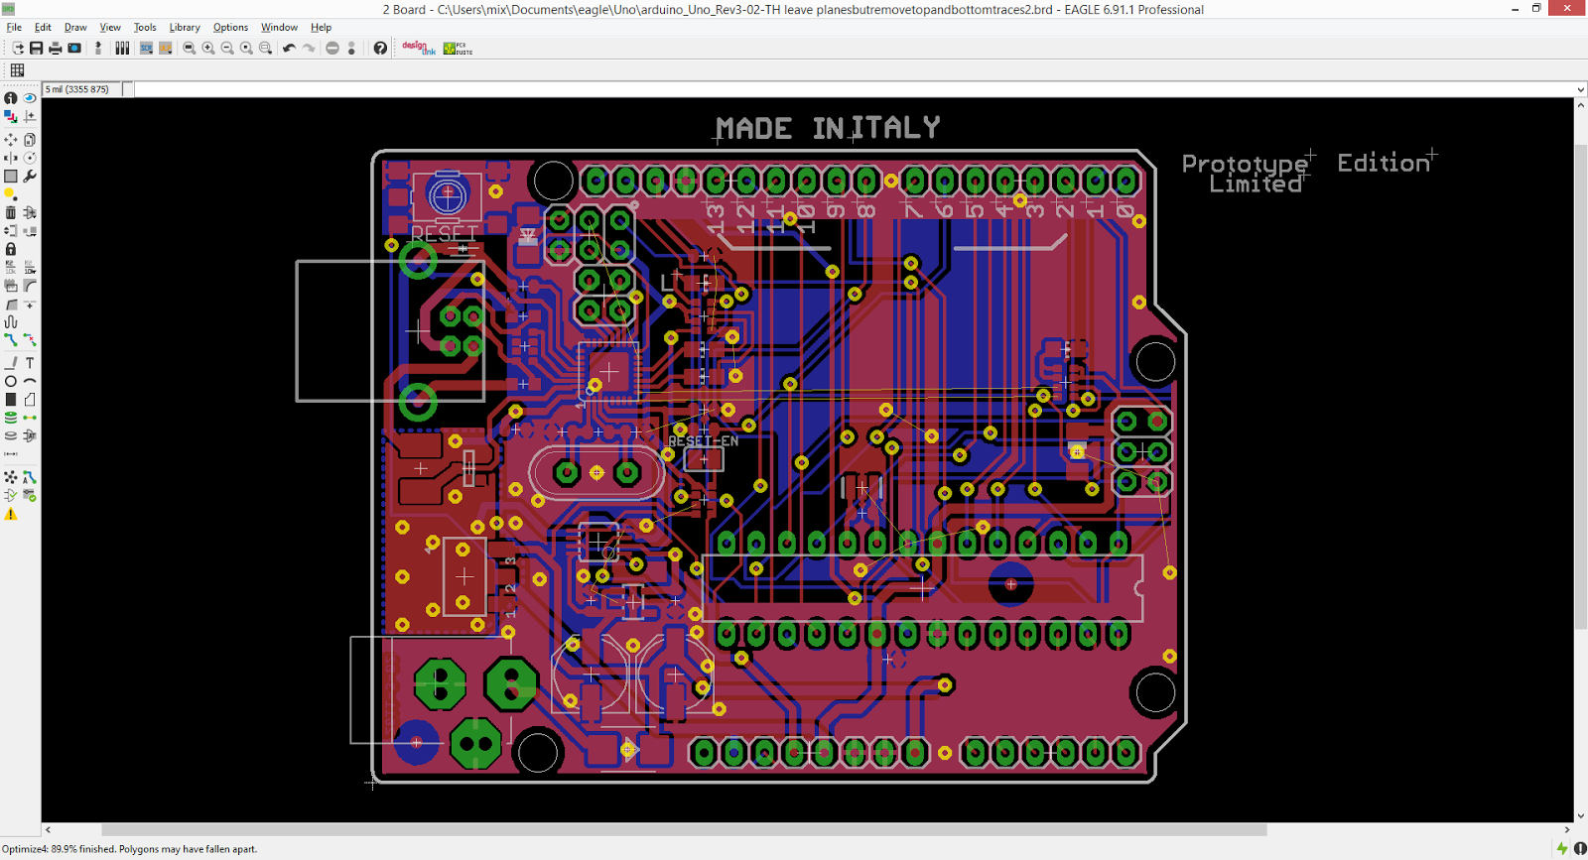Screen dimensions: 1588x860
Task: Select the Polygon tool
Action: [x=30, y=399]
